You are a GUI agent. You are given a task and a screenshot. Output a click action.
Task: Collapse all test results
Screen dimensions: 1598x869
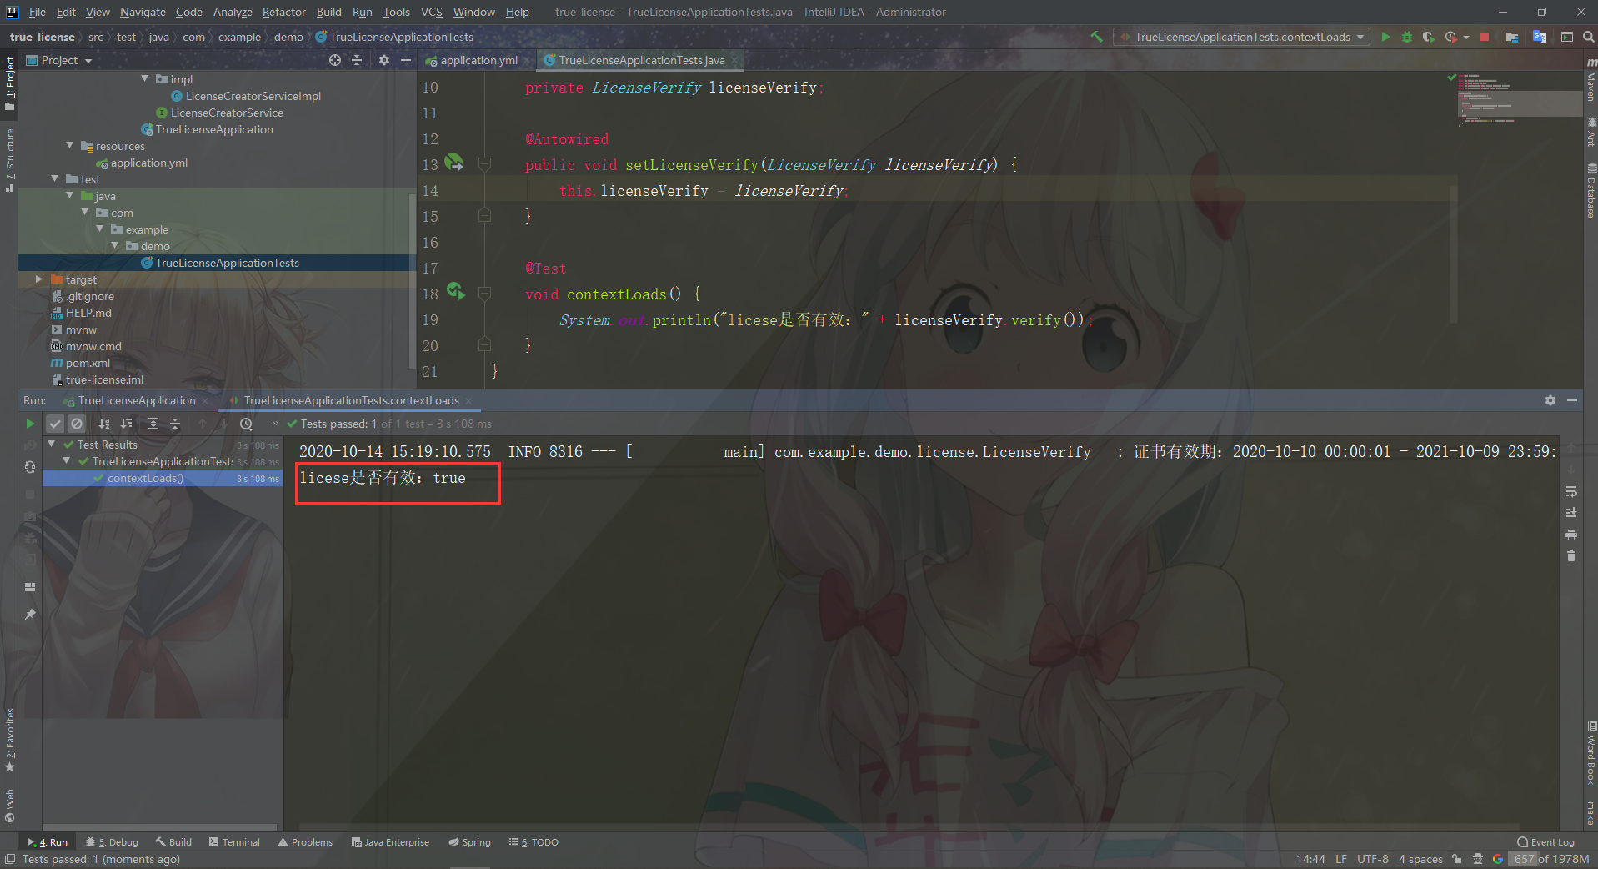[175, 424]
